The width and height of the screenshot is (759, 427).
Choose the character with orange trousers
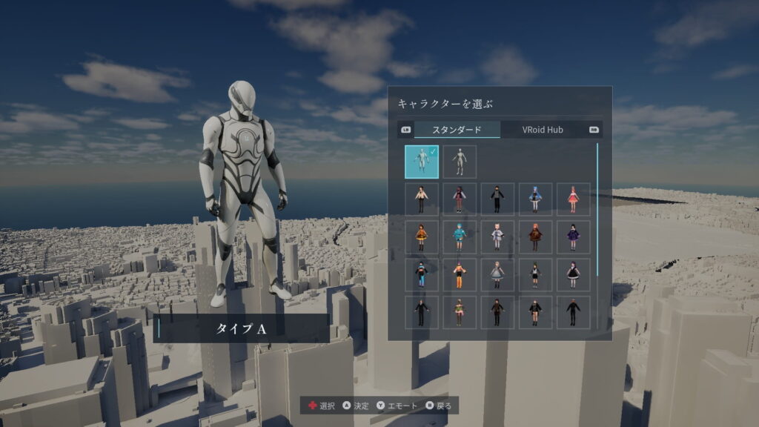click(x=460, y=275)
